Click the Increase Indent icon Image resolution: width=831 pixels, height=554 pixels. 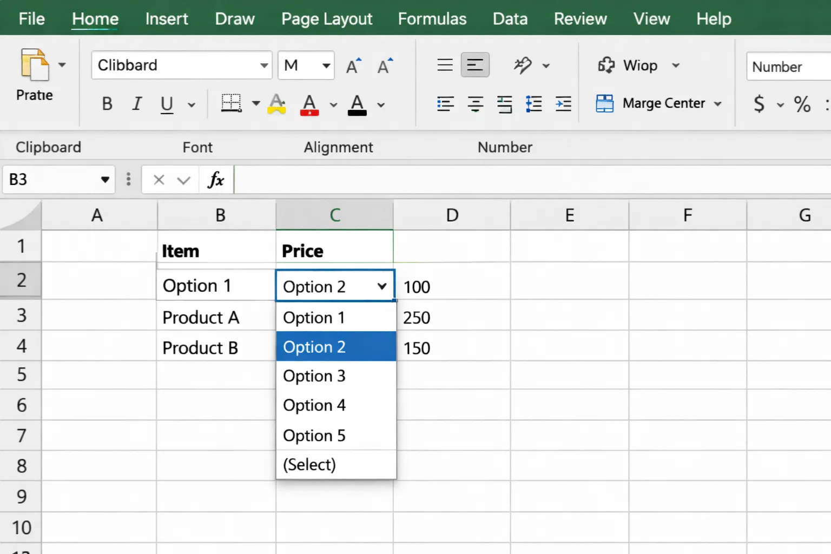pos(563,104)
